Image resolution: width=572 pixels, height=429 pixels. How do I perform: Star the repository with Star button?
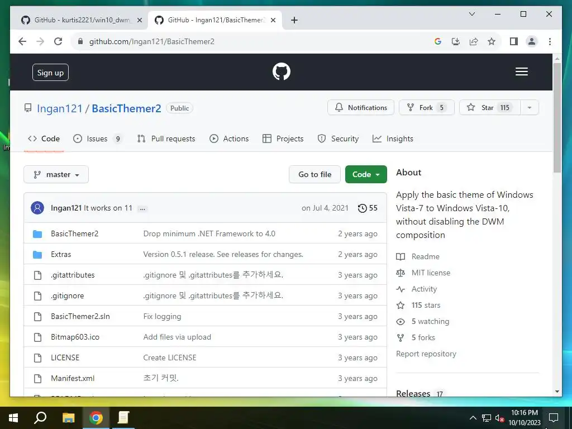[489, 108]
